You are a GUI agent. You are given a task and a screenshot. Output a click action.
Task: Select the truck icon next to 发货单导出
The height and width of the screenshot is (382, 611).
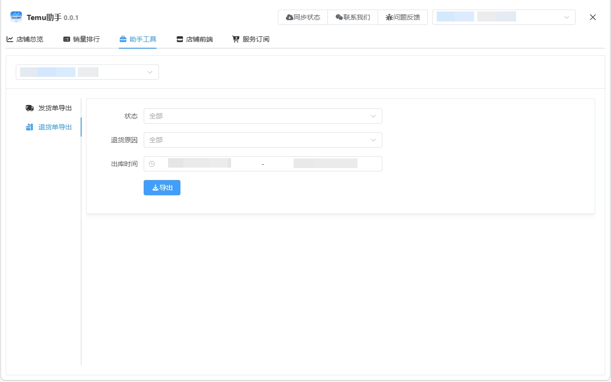[x=29, y=108]
